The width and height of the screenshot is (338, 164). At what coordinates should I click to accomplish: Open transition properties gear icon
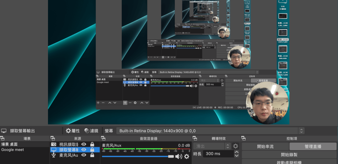point(236,146)
